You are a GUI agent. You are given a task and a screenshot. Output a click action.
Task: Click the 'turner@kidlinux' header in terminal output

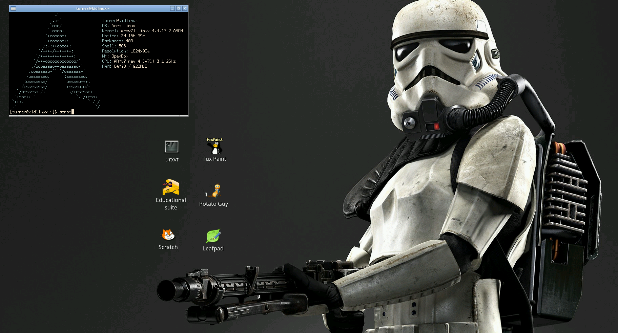pos(120,21)
